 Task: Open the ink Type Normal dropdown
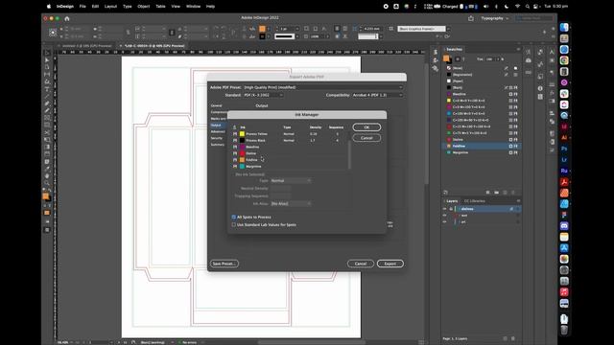point(291,181)
